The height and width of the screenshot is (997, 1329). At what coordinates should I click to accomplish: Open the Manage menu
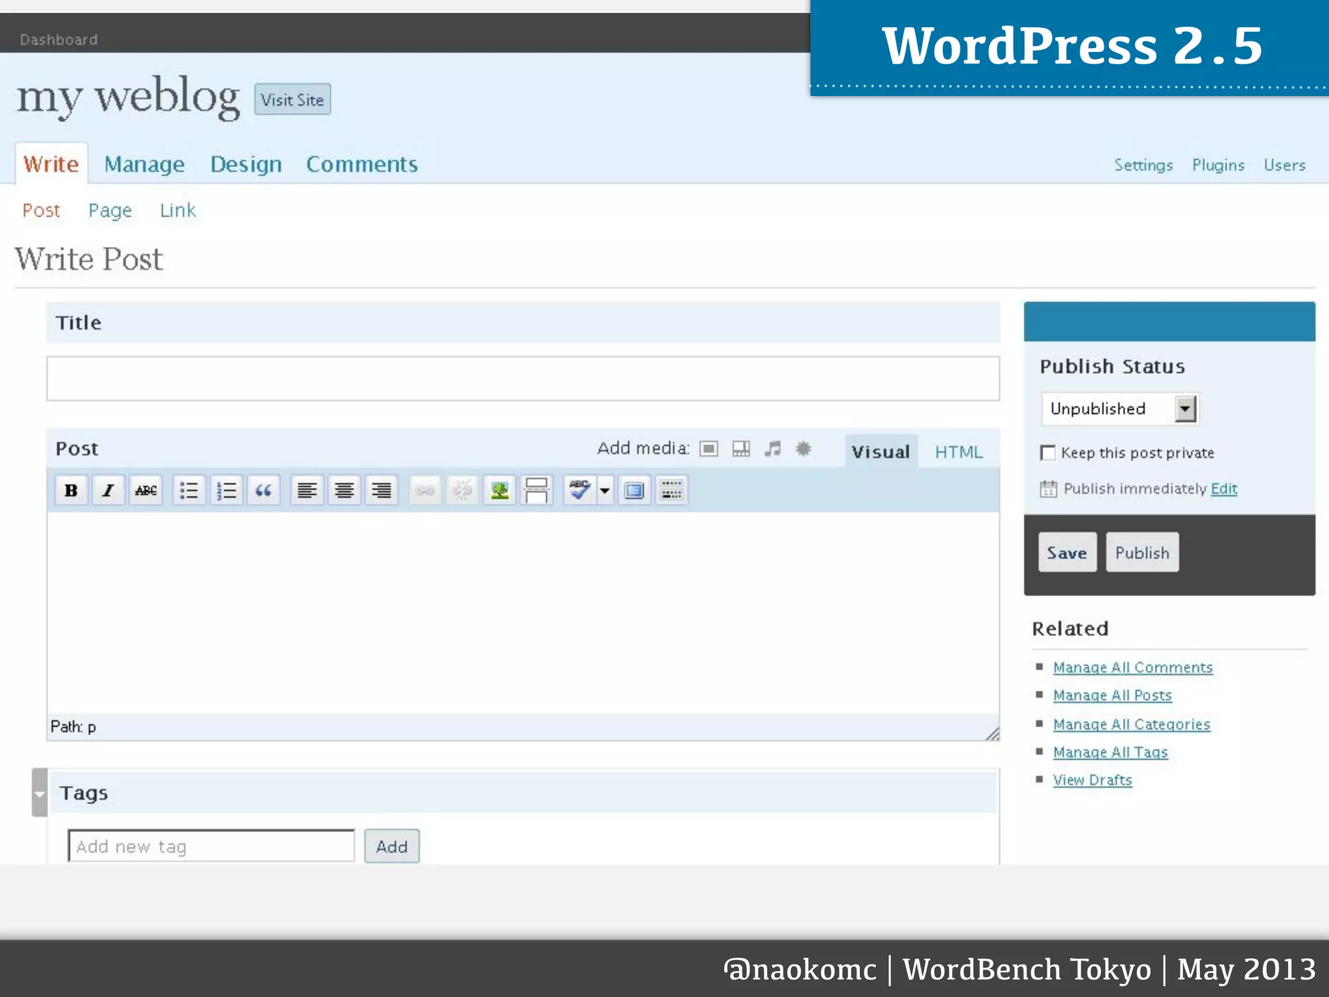click(x=144, y=164)
